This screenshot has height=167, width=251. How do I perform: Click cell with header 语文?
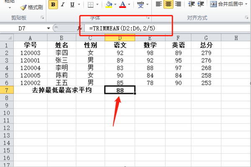(x=120, y=45)
